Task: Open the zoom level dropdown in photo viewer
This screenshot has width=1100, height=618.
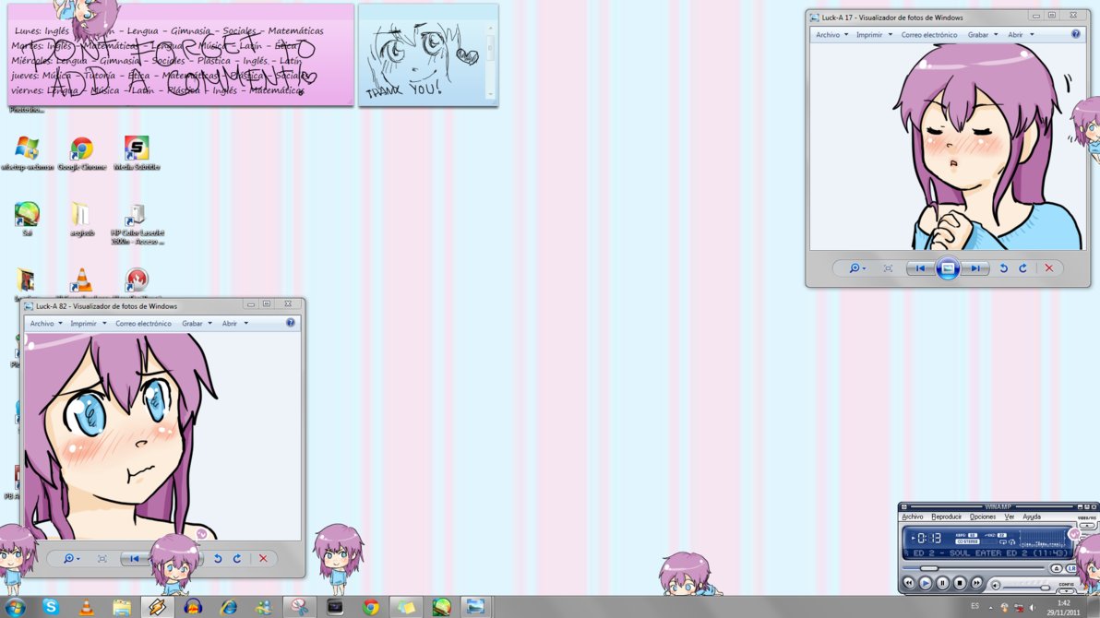Action: click(x=70, y=558)
